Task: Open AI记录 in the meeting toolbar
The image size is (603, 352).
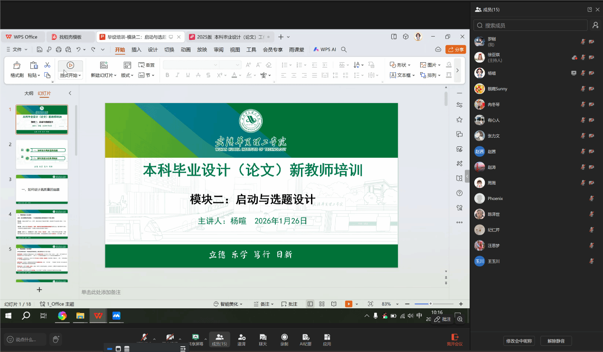Action: click(x=305, y=337)
